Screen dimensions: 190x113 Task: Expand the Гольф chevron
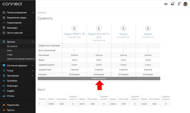point(33,70)
